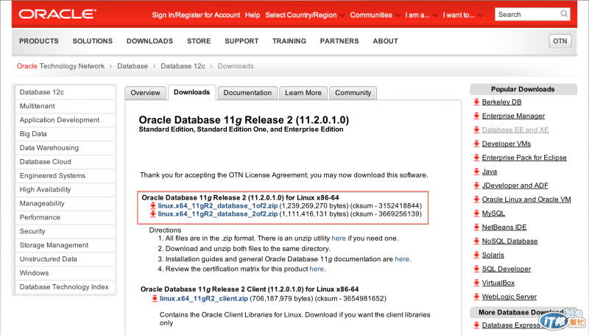Click 'here' link for unzip utility
589x335 pixels.
[339, 238]
